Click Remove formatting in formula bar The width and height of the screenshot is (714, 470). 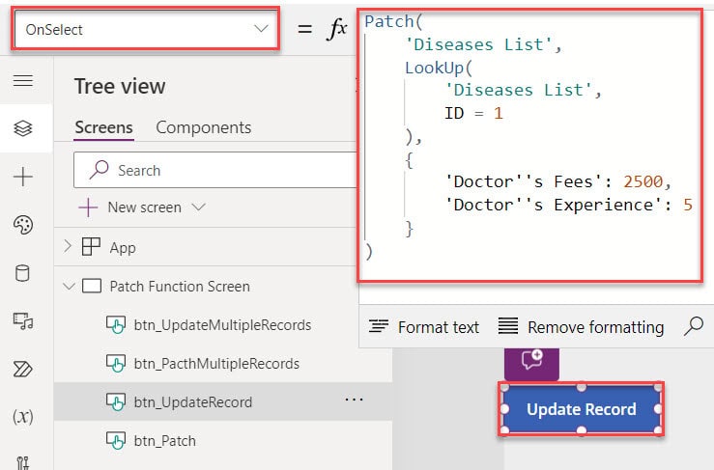(581, 326)
